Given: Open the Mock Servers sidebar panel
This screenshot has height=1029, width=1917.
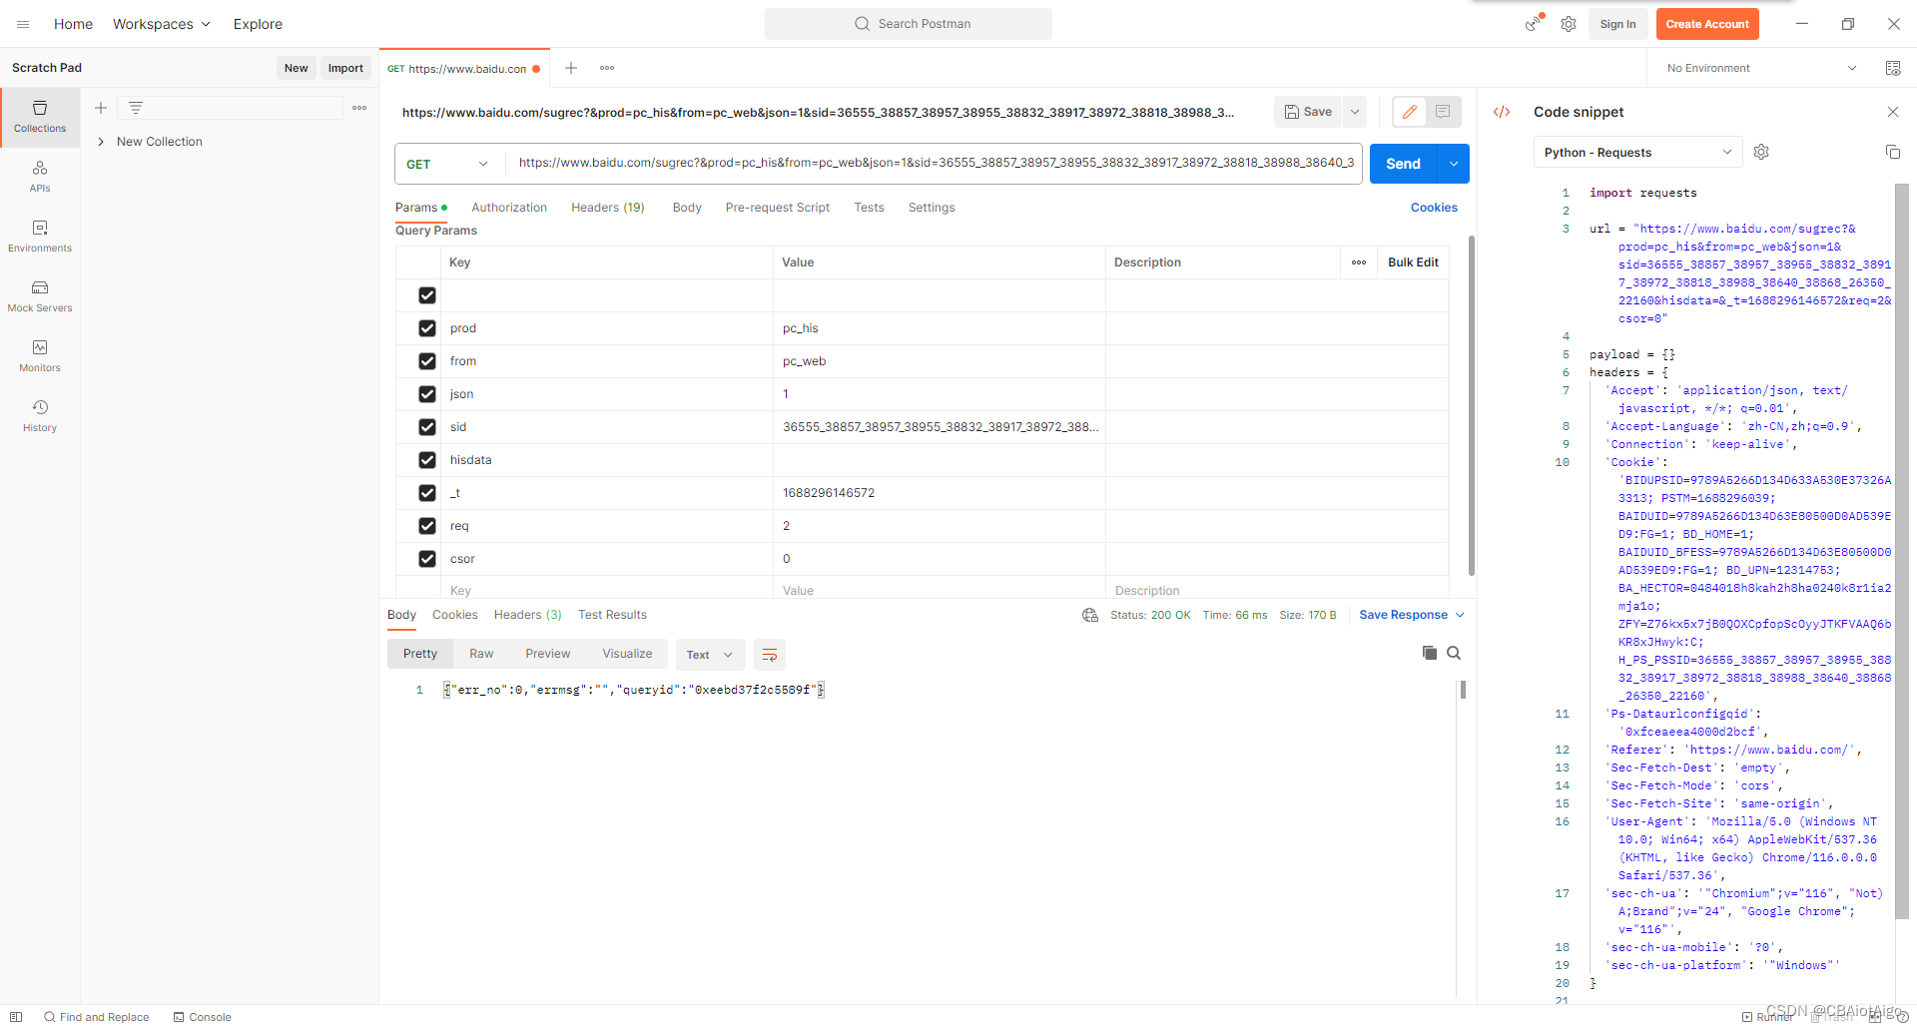Looking at the screenshot, I should [x=40, y=296].
